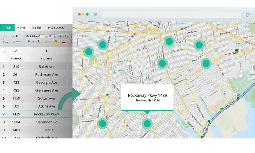
Task: Click the decrease font size icon
Action: pyautogui.click(x=66, y=36)
